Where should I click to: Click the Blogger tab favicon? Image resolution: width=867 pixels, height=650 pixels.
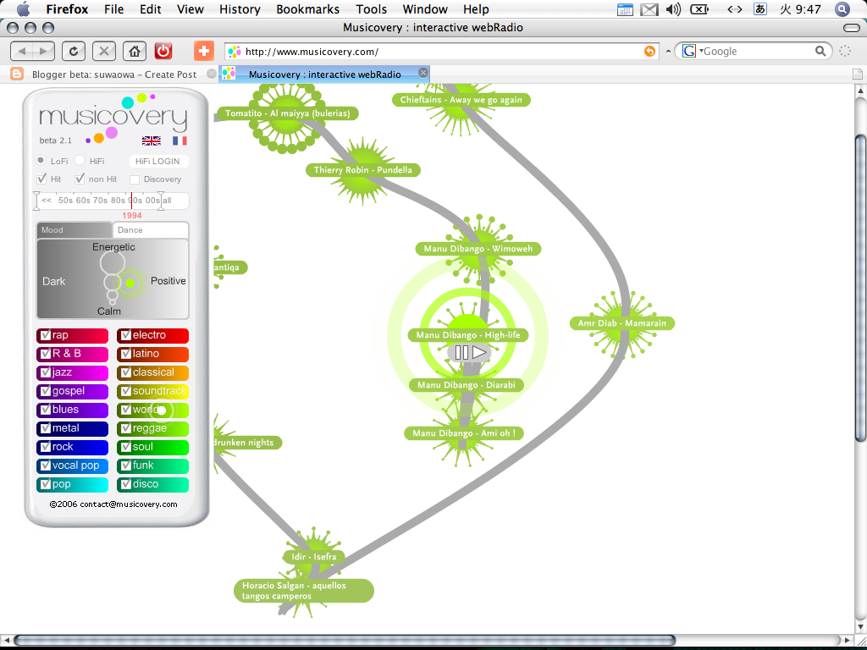(x=17, y=74)
